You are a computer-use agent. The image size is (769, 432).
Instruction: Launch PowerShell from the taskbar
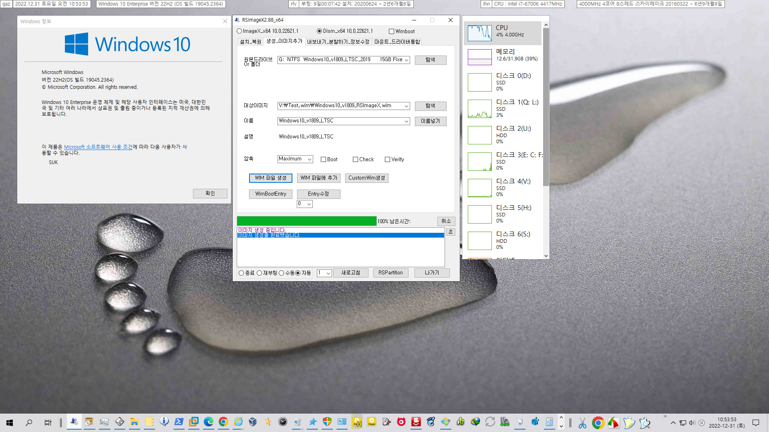tap(179, 422)
